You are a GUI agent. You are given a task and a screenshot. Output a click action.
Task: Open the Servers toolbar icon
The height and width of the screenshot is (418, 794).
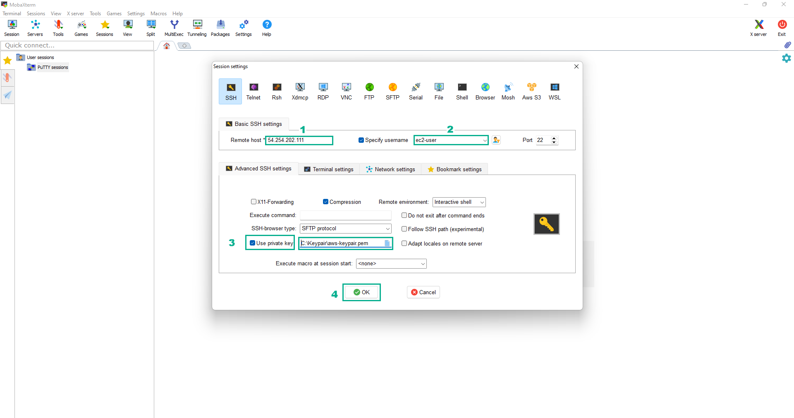tap(35, 28)
